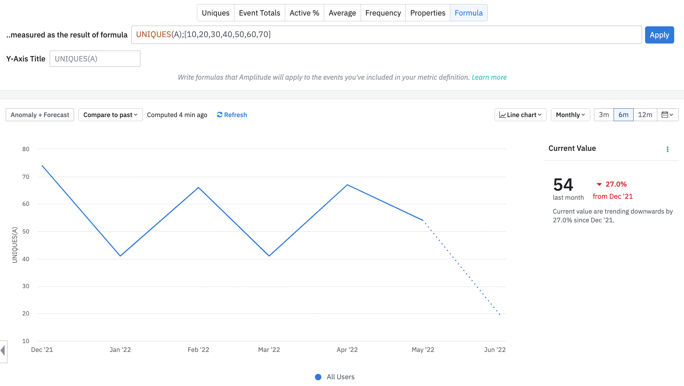Click the Anomaly + Forecast button
Viewport: 684px width, 386px height.
point(40,115)
